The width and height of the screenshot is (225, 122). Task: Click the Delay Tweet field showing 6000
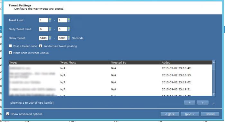point(62,38)
